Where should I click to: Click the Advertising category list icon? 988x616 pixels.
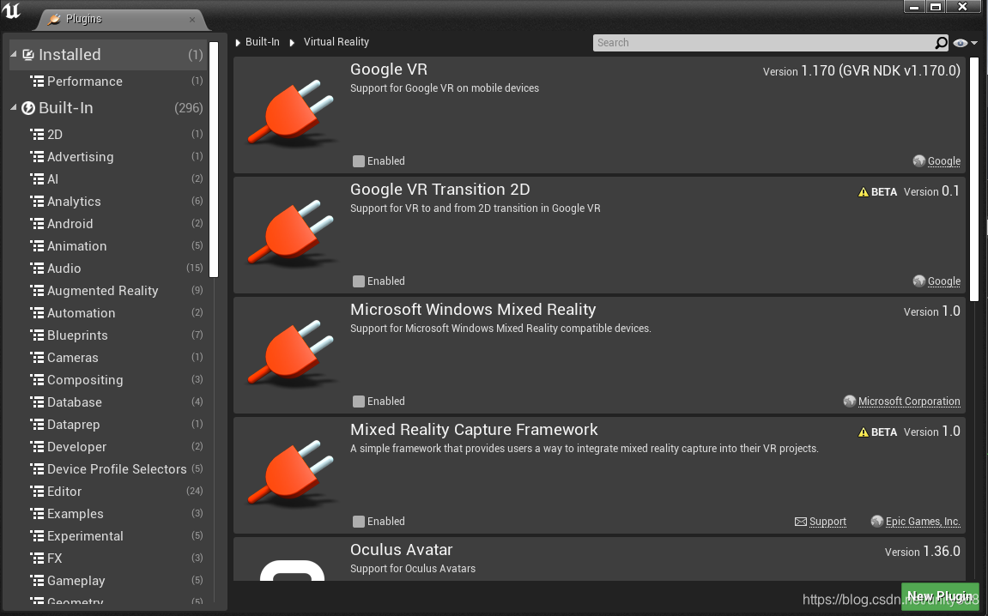[37, 157]
